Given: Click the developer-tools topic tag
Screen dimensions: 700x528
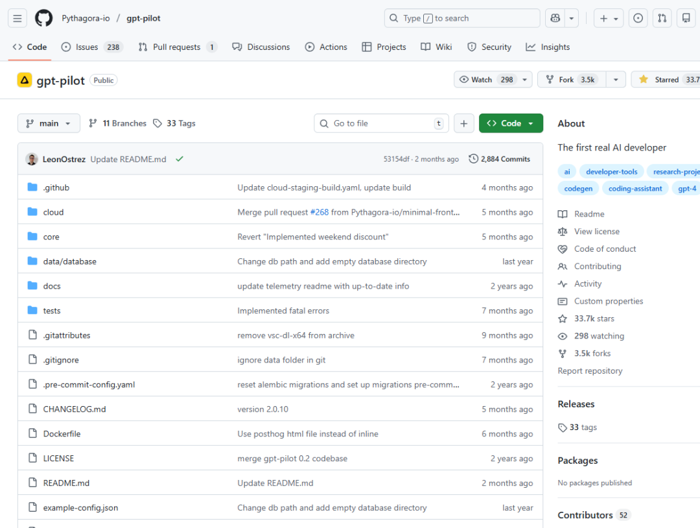Looking at the screenshot, I should point(612,172).
